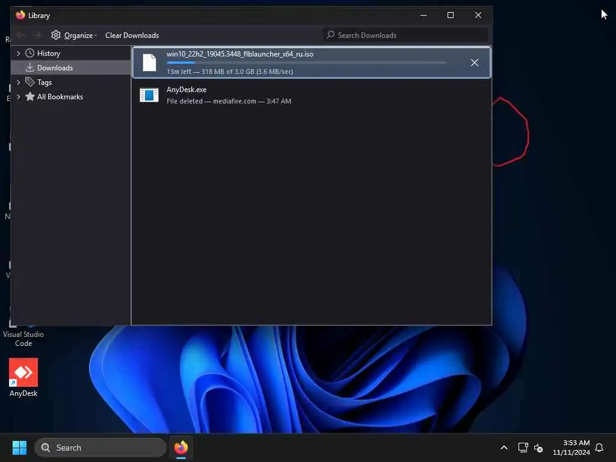Click the Tags label icon
The width and height of the screenshot is (616, 462).
29,82
